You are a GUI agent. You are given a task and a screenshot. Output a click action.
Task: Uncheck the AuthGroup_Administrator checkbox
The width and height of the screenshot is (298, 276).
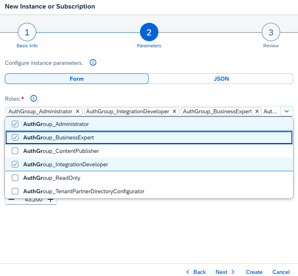(x=15, y=124)
